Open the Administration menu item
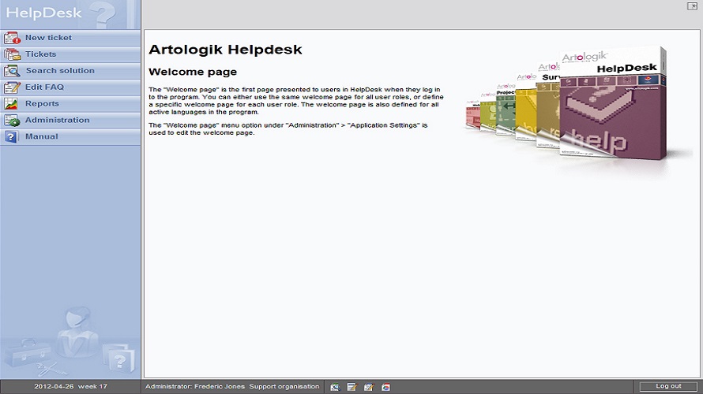This screenshot has height=394, width=703. [70, 121]
